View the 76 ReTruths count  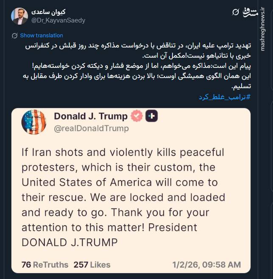[45, 265]
